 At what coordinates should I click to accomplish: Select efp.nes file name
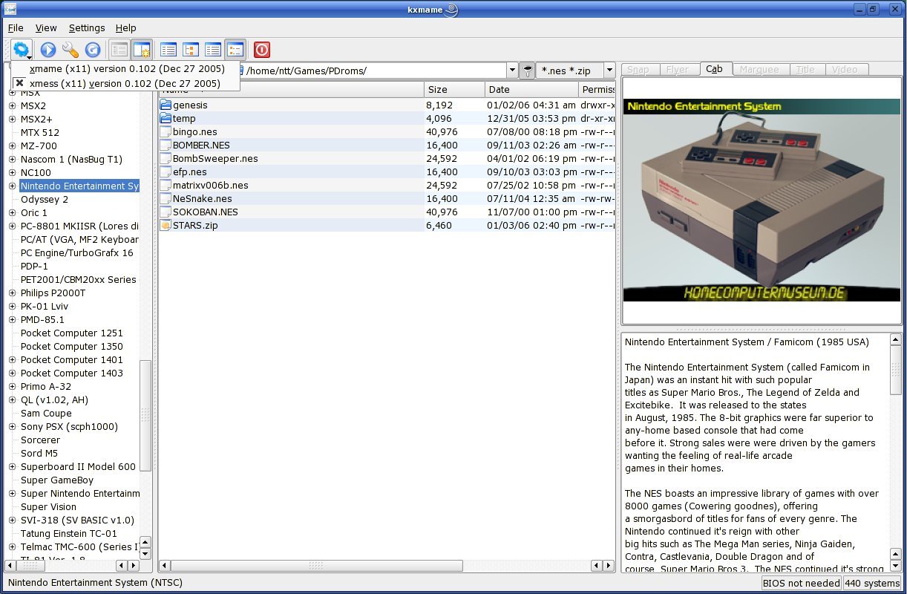(190, 172)
